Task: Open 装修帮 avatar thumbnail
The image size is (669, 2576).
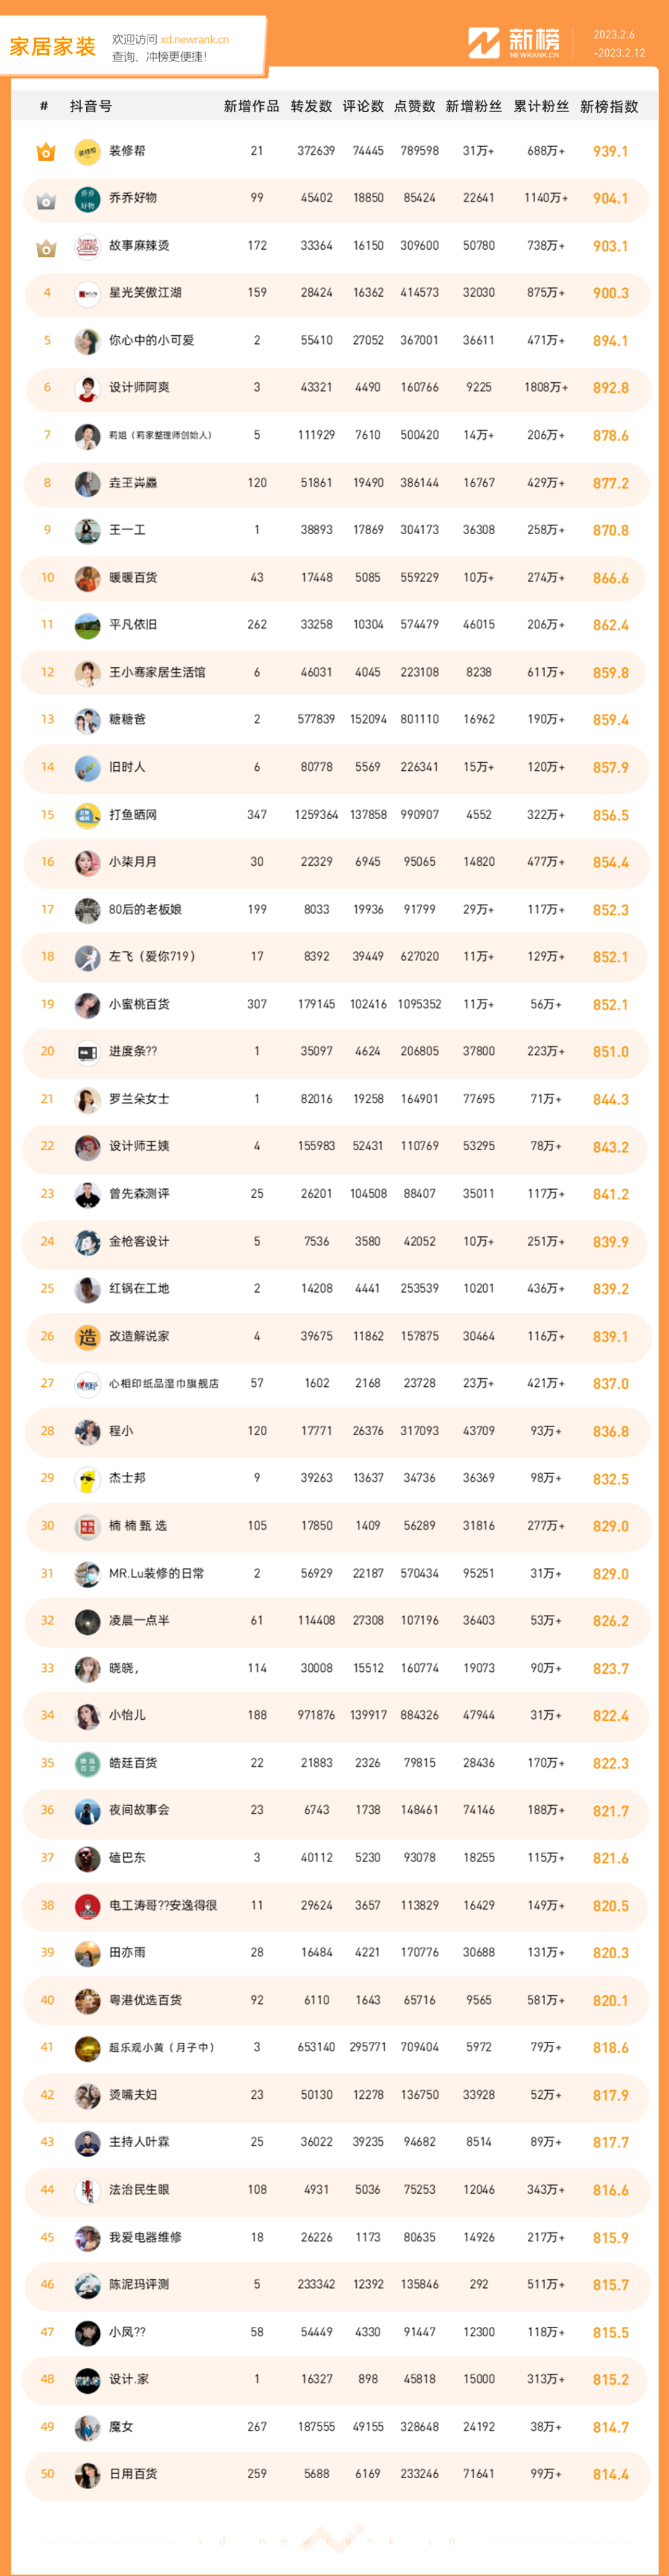Action: pyautogui.click(x=88, y=152)
